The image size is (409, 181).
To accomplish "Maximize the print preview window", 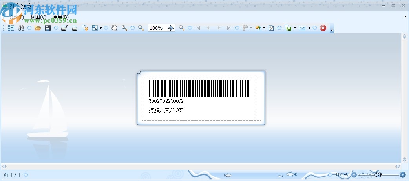I will [394, 5].
